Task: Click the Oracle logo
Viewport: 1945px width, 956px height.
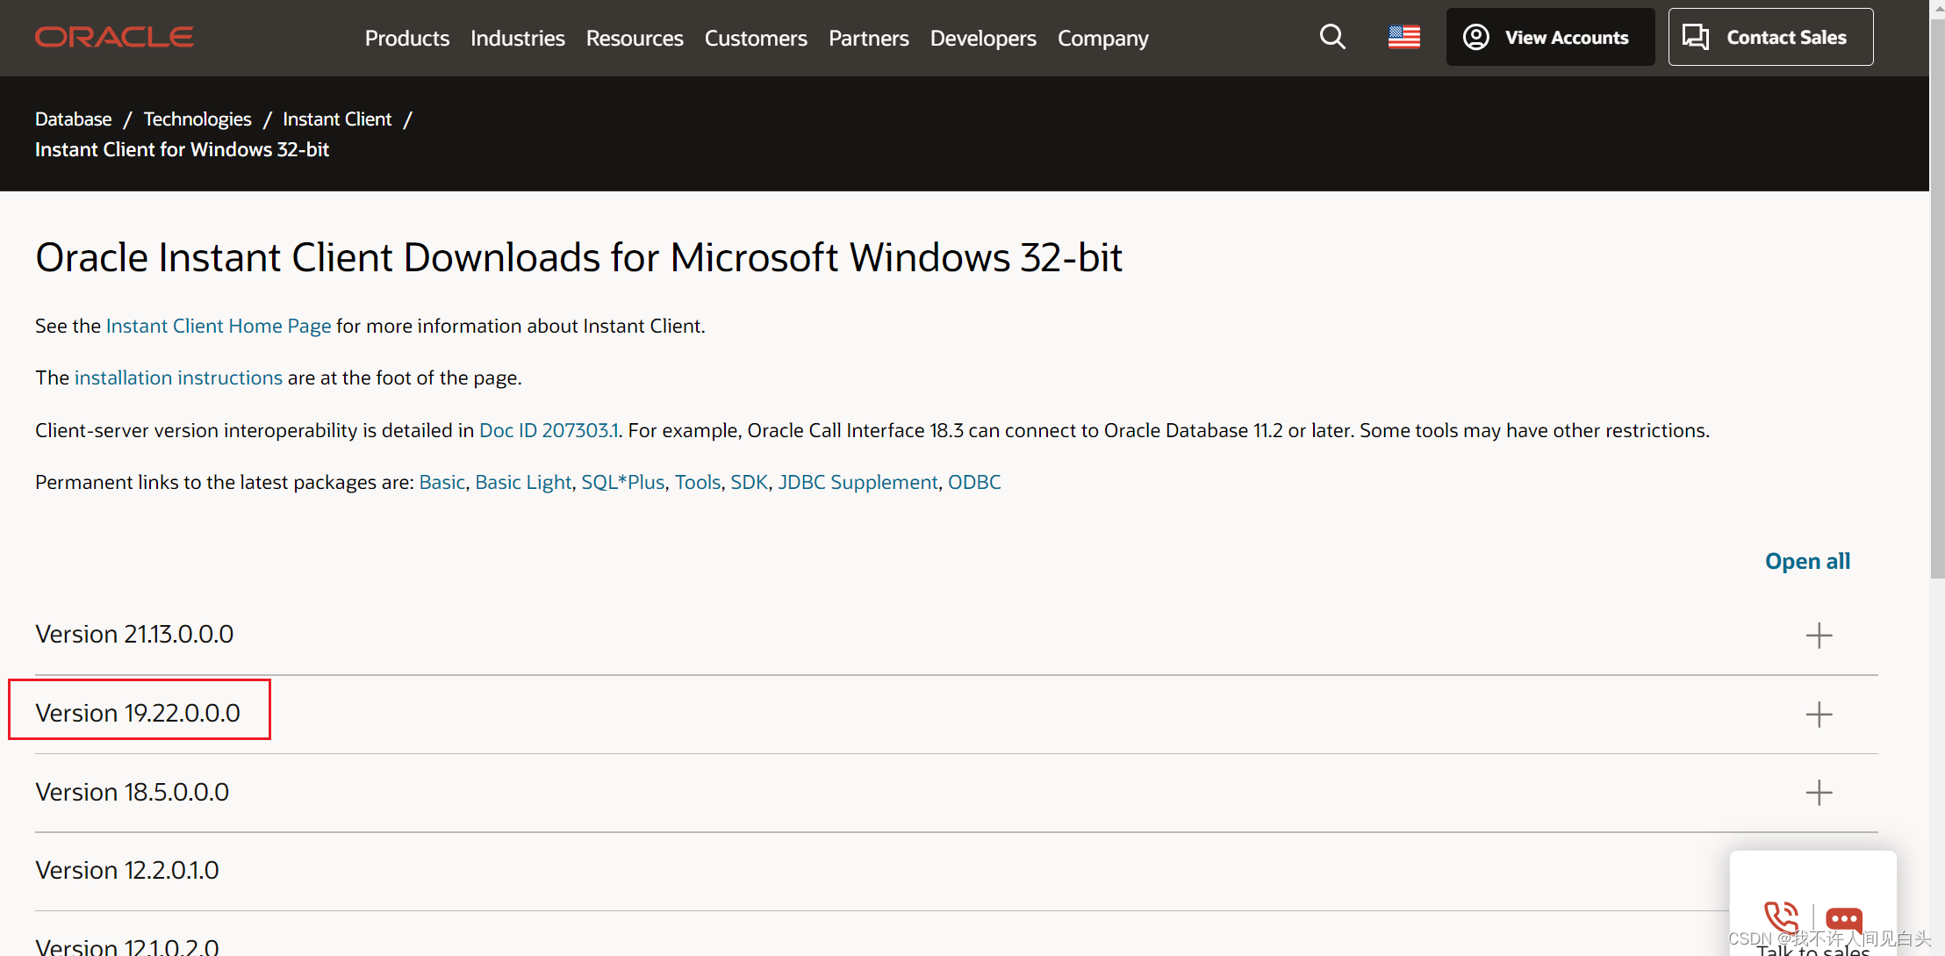Action: click(114, 38)
